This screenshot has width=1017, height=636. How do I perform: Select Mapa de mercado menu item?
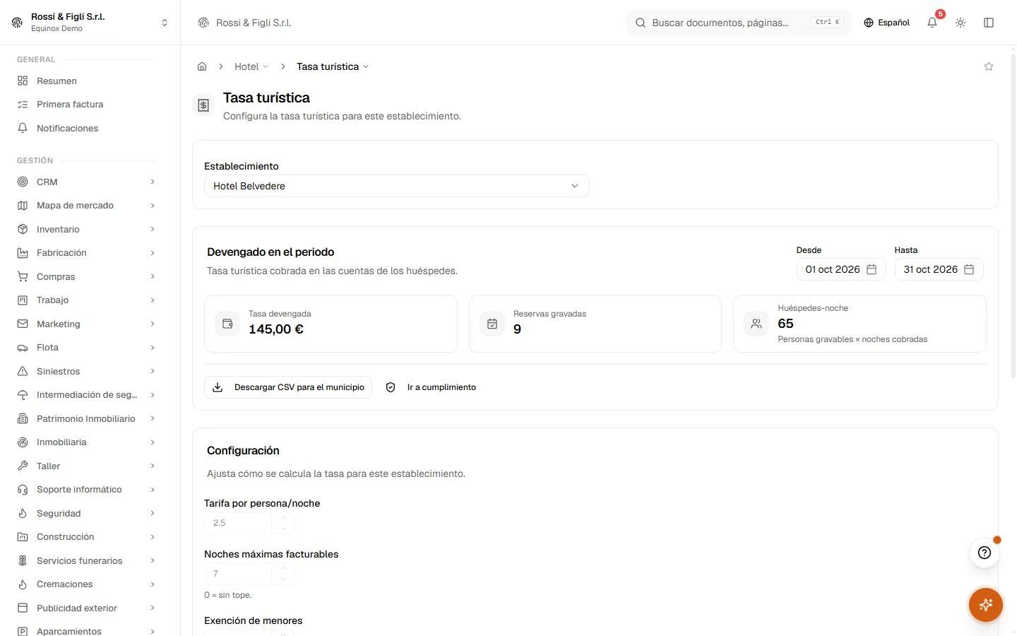(86, 206)
